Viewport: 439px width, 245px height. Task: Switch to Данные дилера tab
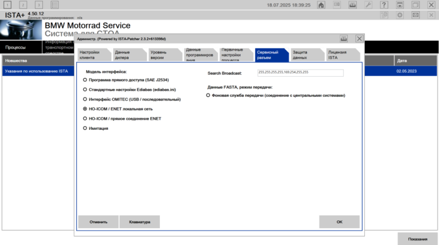(130, 55)
